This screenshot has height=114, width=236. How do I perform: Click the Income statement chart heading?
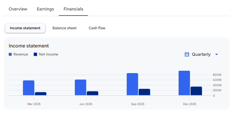pos(29,46)
